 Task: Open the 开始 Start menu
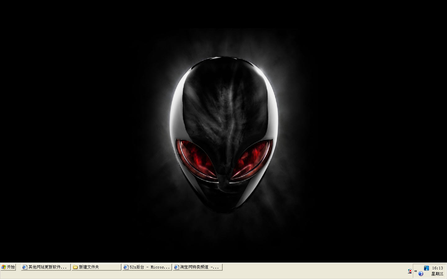(x=8, y=267)
